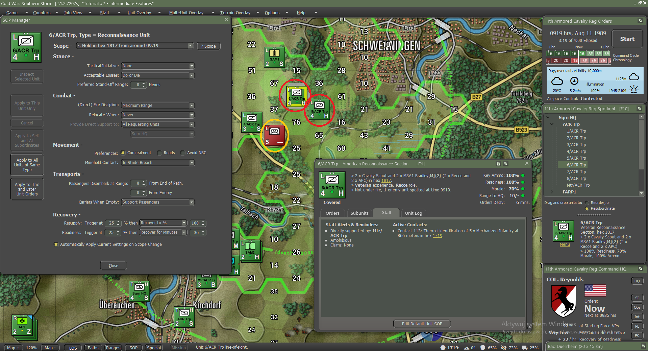
Task: Select the Sqrn HQ counter near Überauchen
Action: pyautogui.click(x=139, y=291)
